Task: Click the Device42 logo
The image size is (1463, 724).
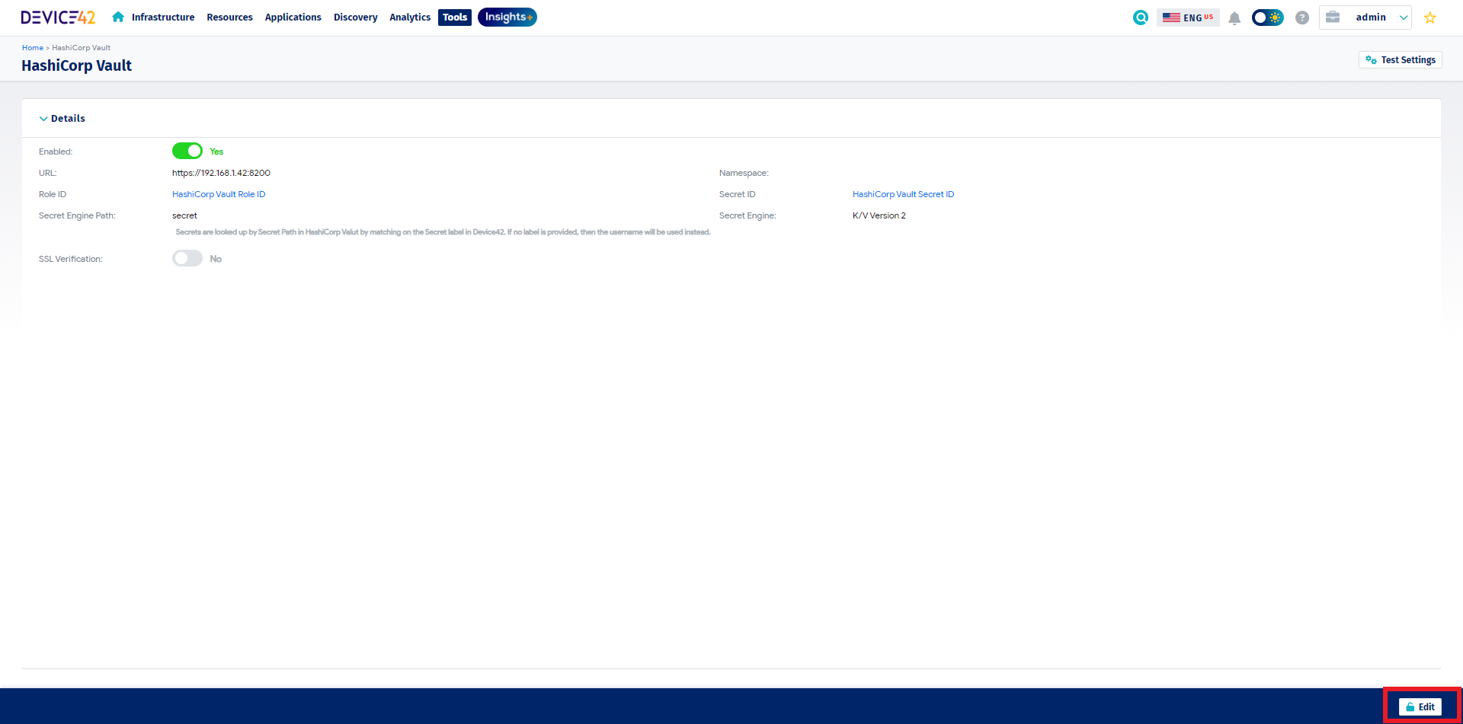Action: click(x=58, y=18)
